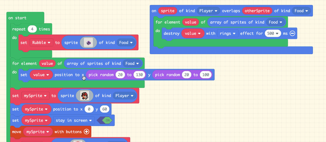Open the Player kind dropdown in set mySprite block
Screen dimensions: 326x142
(124, 96)
